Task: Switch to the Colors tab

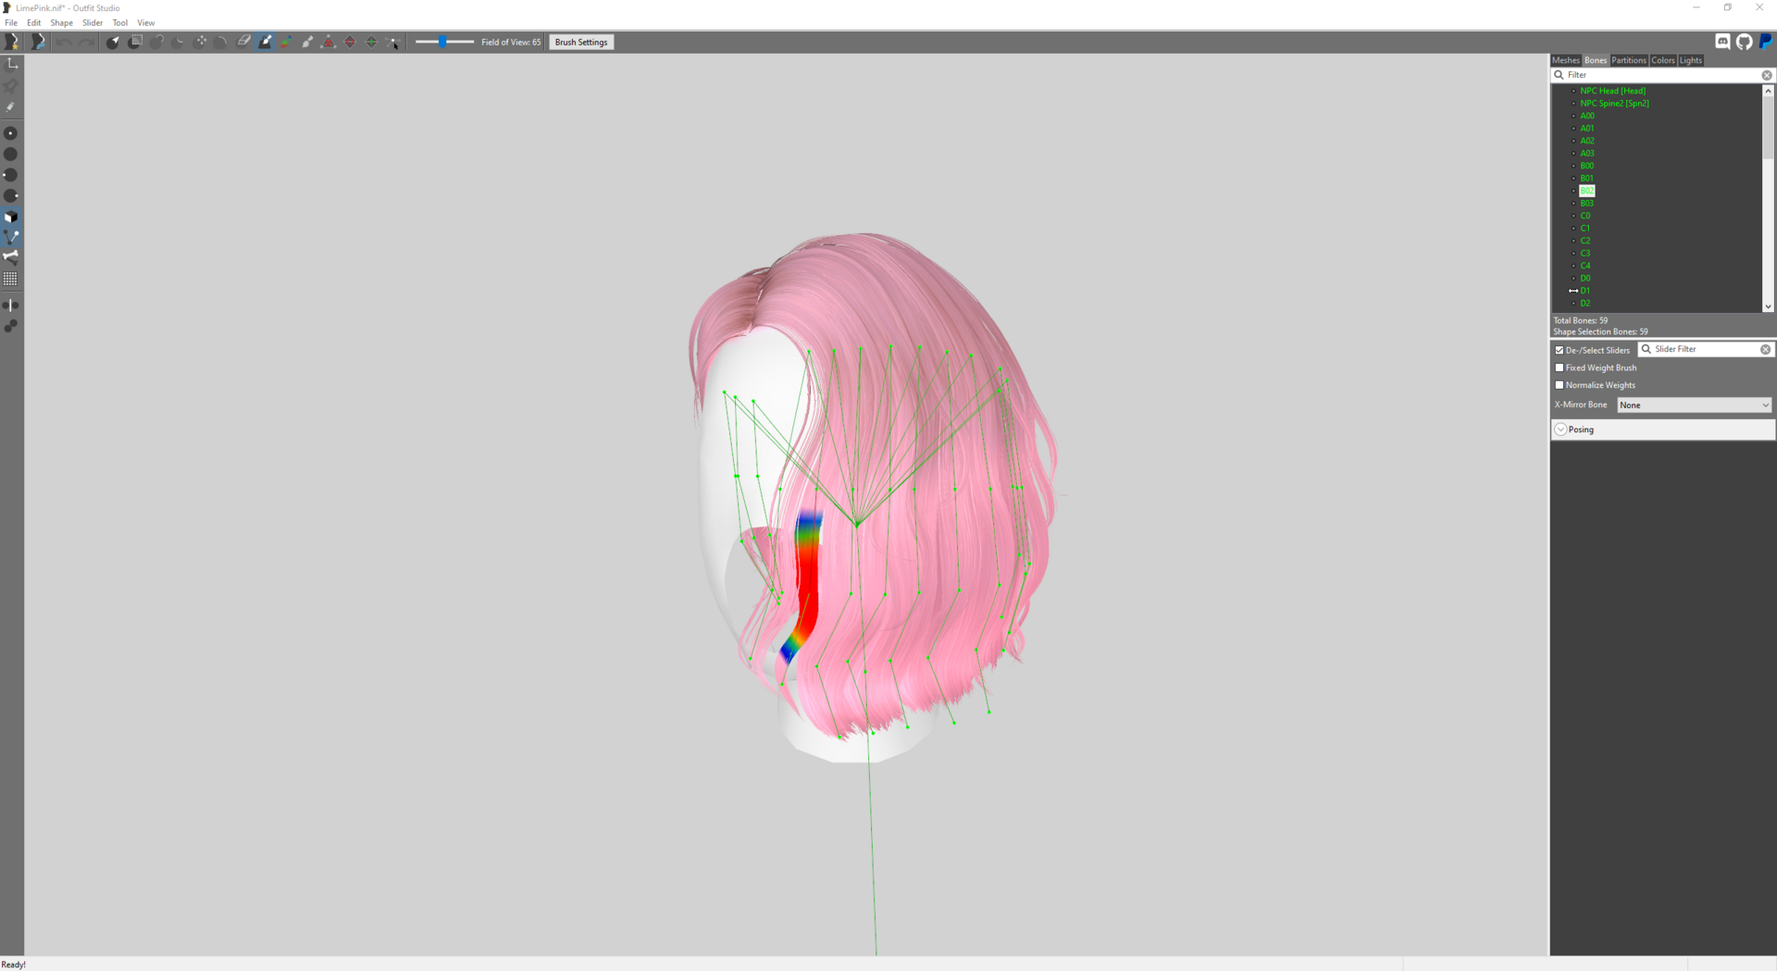Action: [1663, 60]
